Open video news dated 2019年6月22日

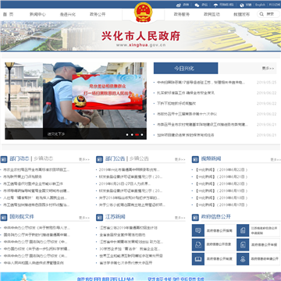[x=221, y=170]
